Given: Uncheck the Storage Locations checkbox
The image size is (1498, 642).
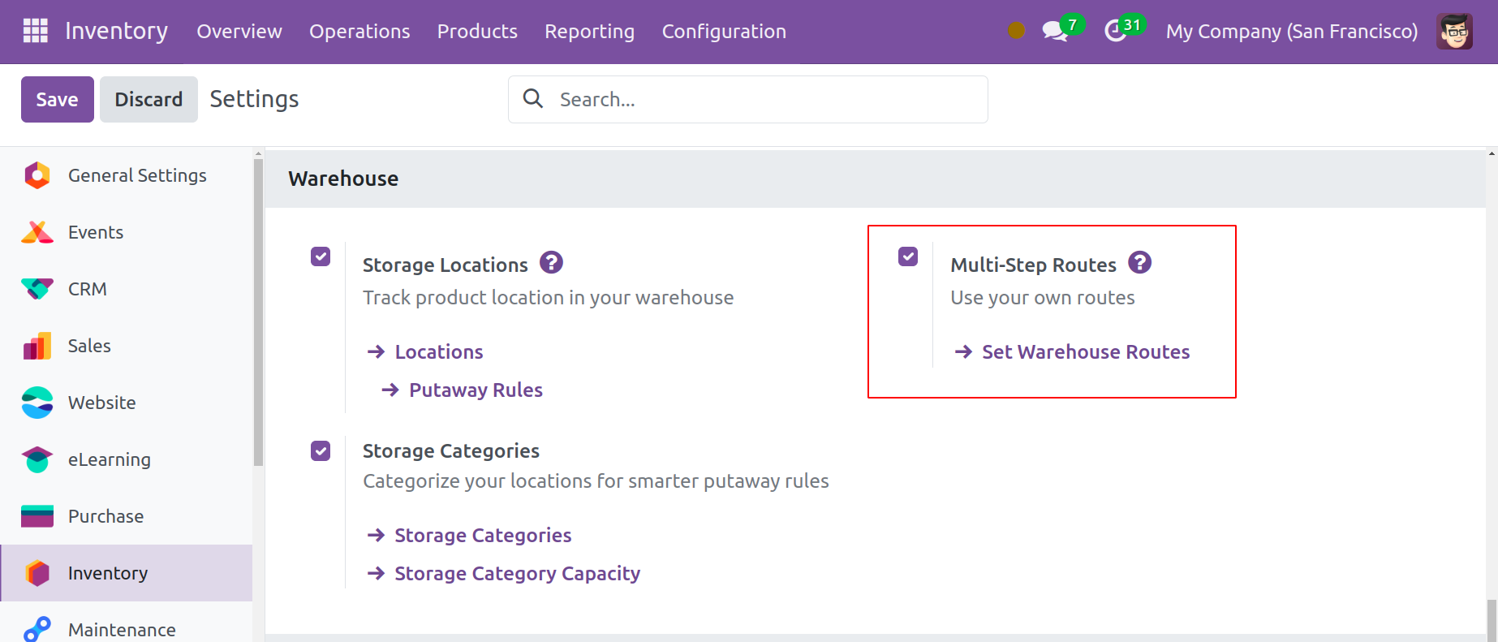Looking at the screenshot, I should pos(321,257).
